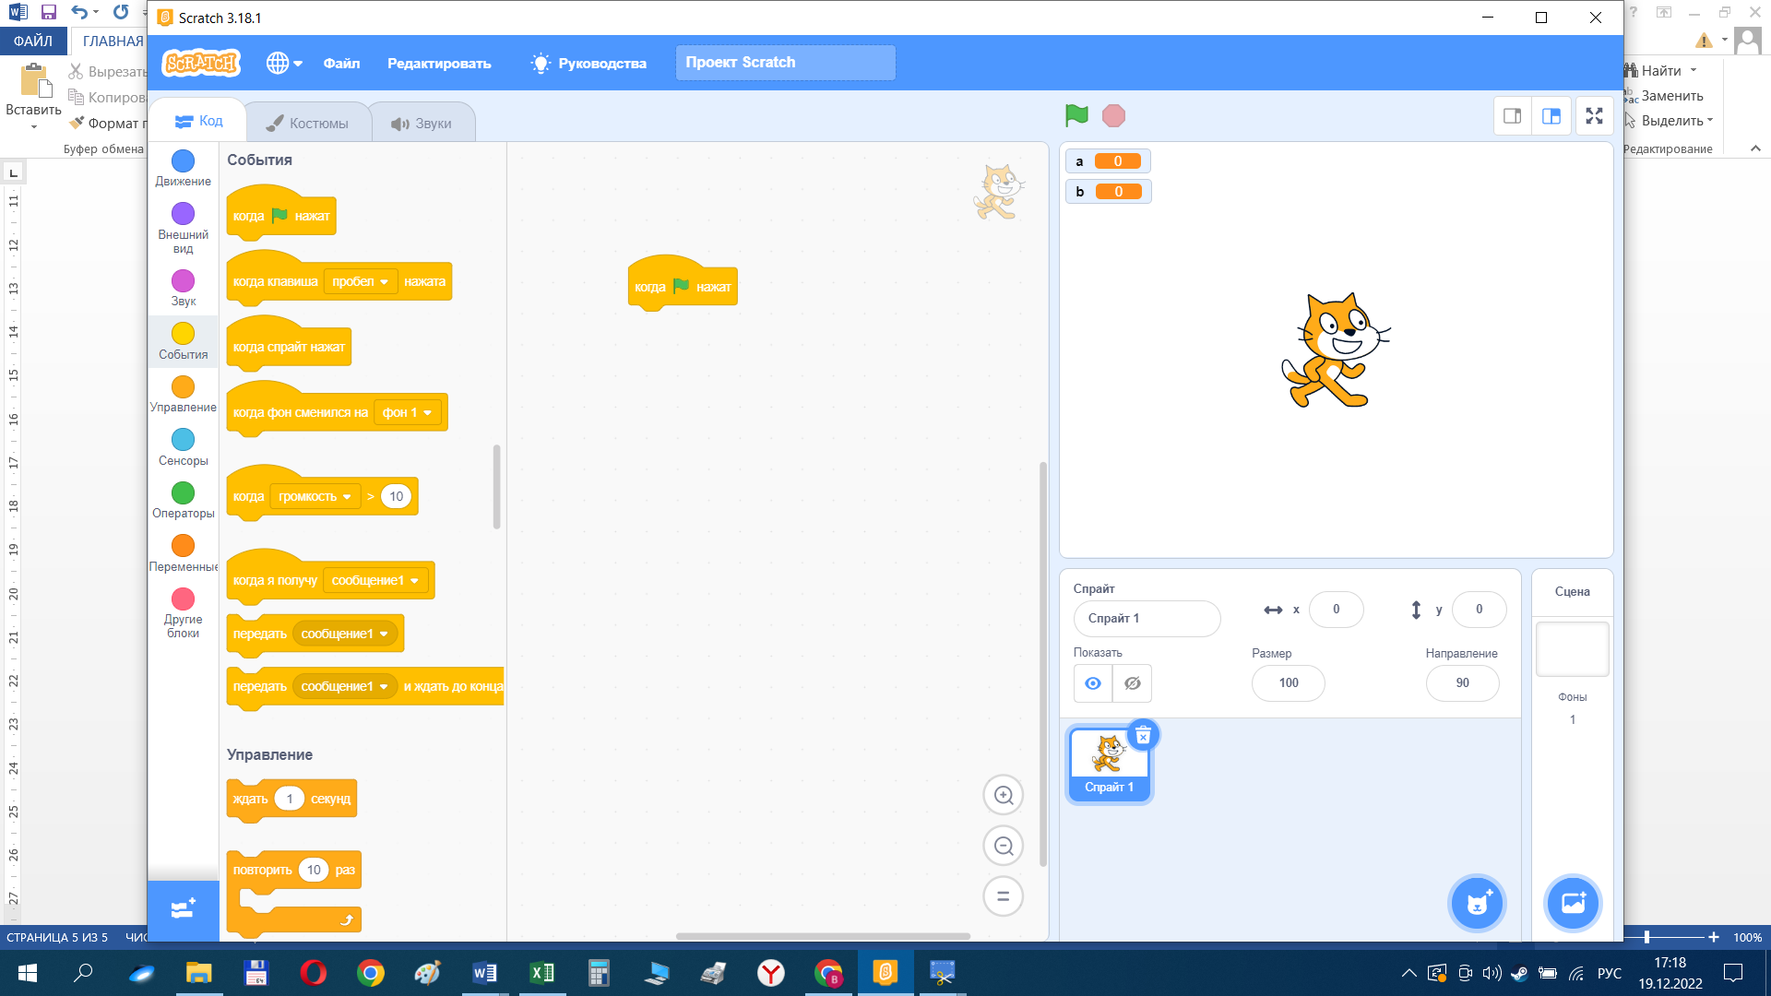Select the Внешний вид block category
Image resolution: width=1771 pixels, height=996 pixels.
tap(183, 229)
